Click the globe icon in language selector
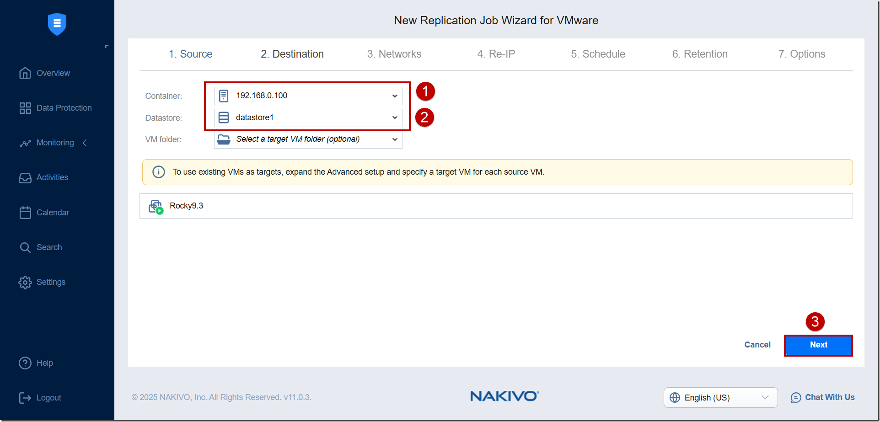This screenshot has height=422, width=880. click(x=675, y=397)
